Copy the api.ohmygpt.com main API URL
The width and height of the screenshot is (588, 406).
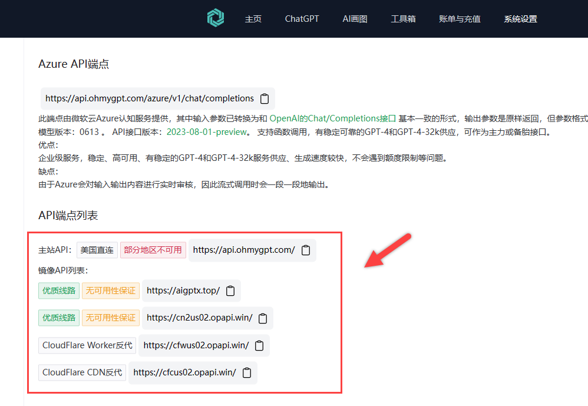pyautogui.click(x=306, y=250)
